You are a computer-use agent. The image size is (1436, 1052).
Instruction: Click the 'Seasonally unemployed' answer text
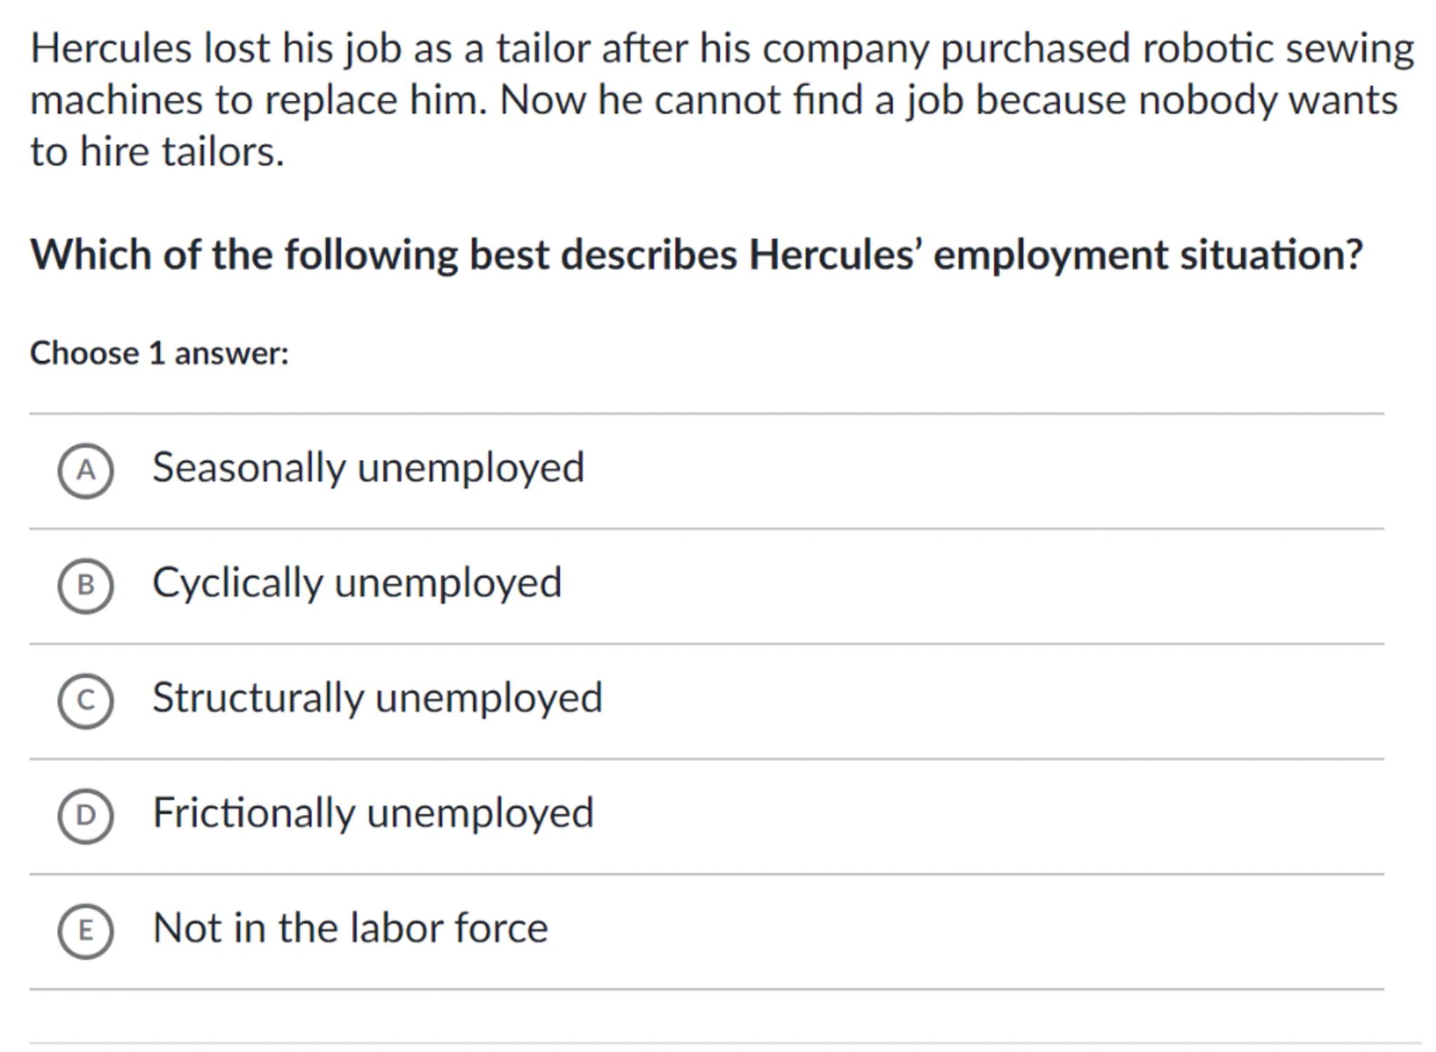point(368,467)
